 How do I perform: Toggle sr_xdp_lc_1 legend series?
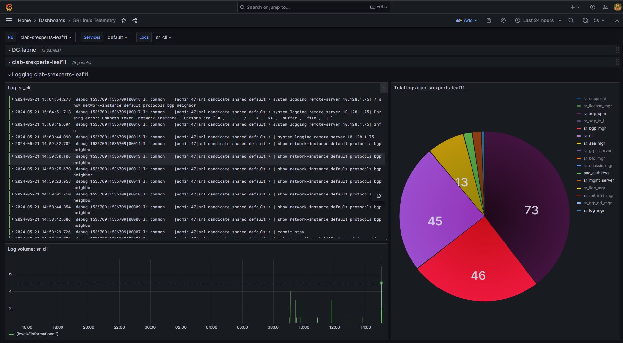click(x=594, y=121)
